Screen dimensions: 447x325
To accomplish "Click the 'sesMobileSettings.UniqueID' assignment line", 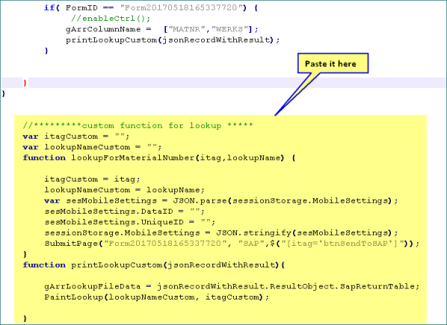I will (x=130, y=222).
